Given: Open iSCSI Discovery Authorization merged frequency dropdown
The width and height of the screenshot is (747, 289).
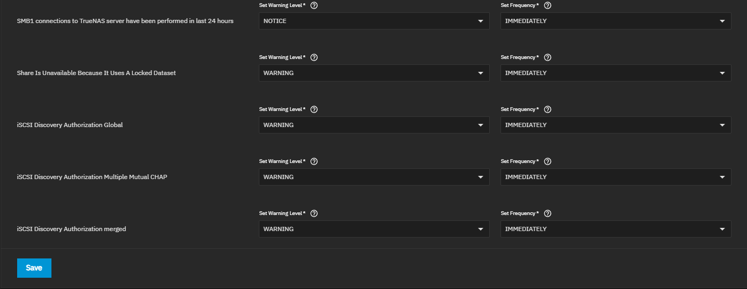Looking at the screenshot, I should (x=615, y=229).
